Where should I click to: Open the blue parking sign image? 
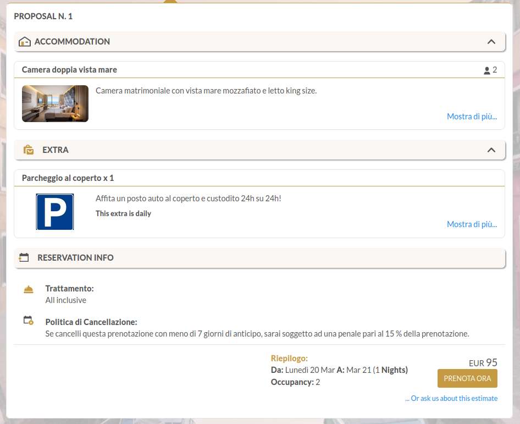pos(55,212)
